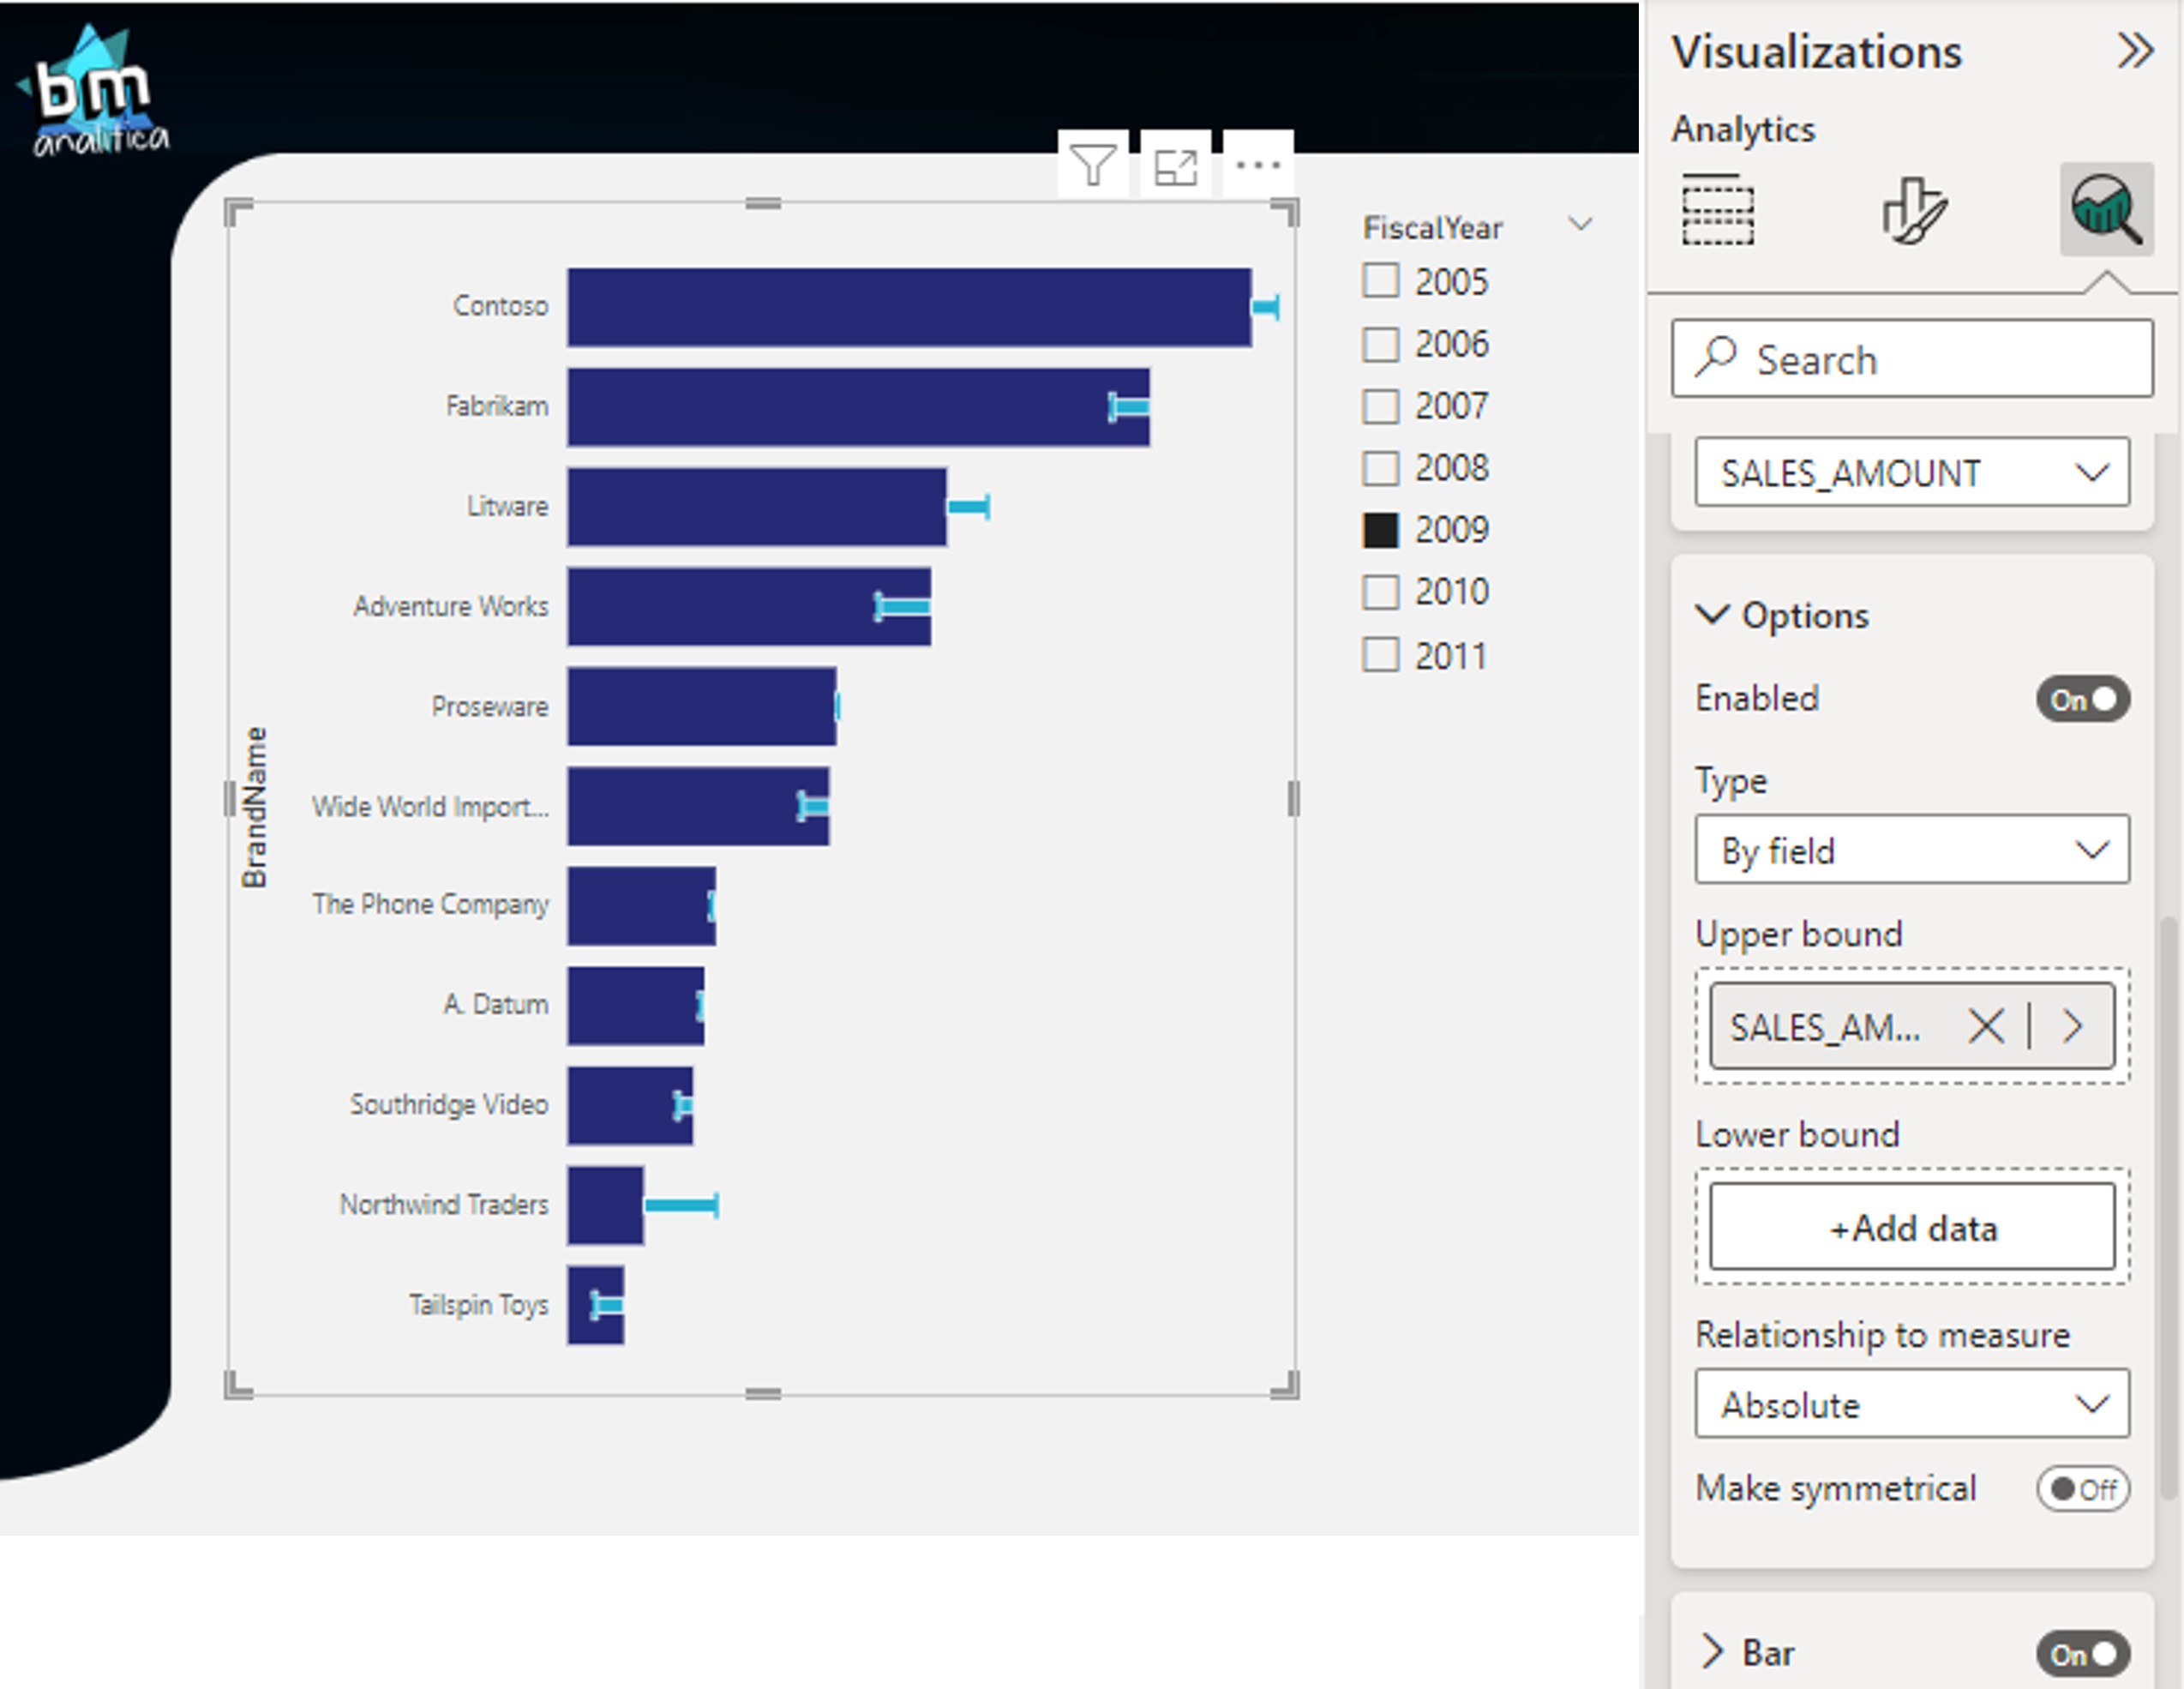Click the Contoso bar

pos(909,307)
